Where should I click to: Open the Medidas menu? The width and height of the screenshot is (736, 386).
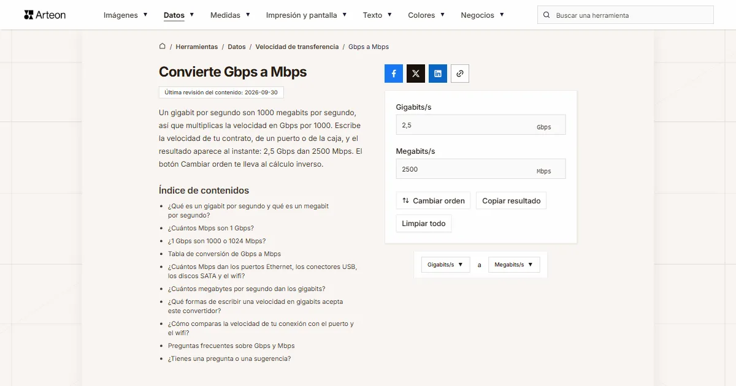coord(230,15)
